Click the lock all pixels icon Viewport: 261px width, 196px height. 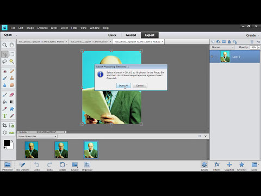click(x=229, y=42)
